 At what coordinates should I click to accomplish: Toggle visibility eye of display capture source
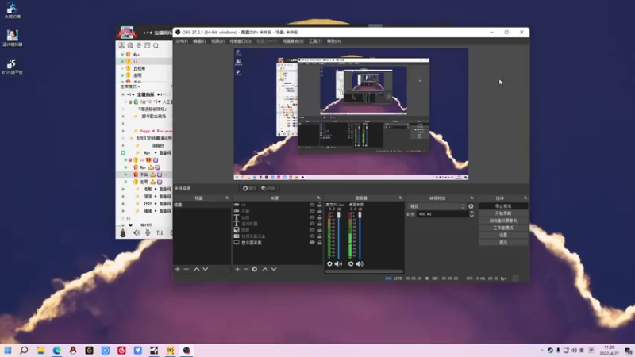coord(312,243)
